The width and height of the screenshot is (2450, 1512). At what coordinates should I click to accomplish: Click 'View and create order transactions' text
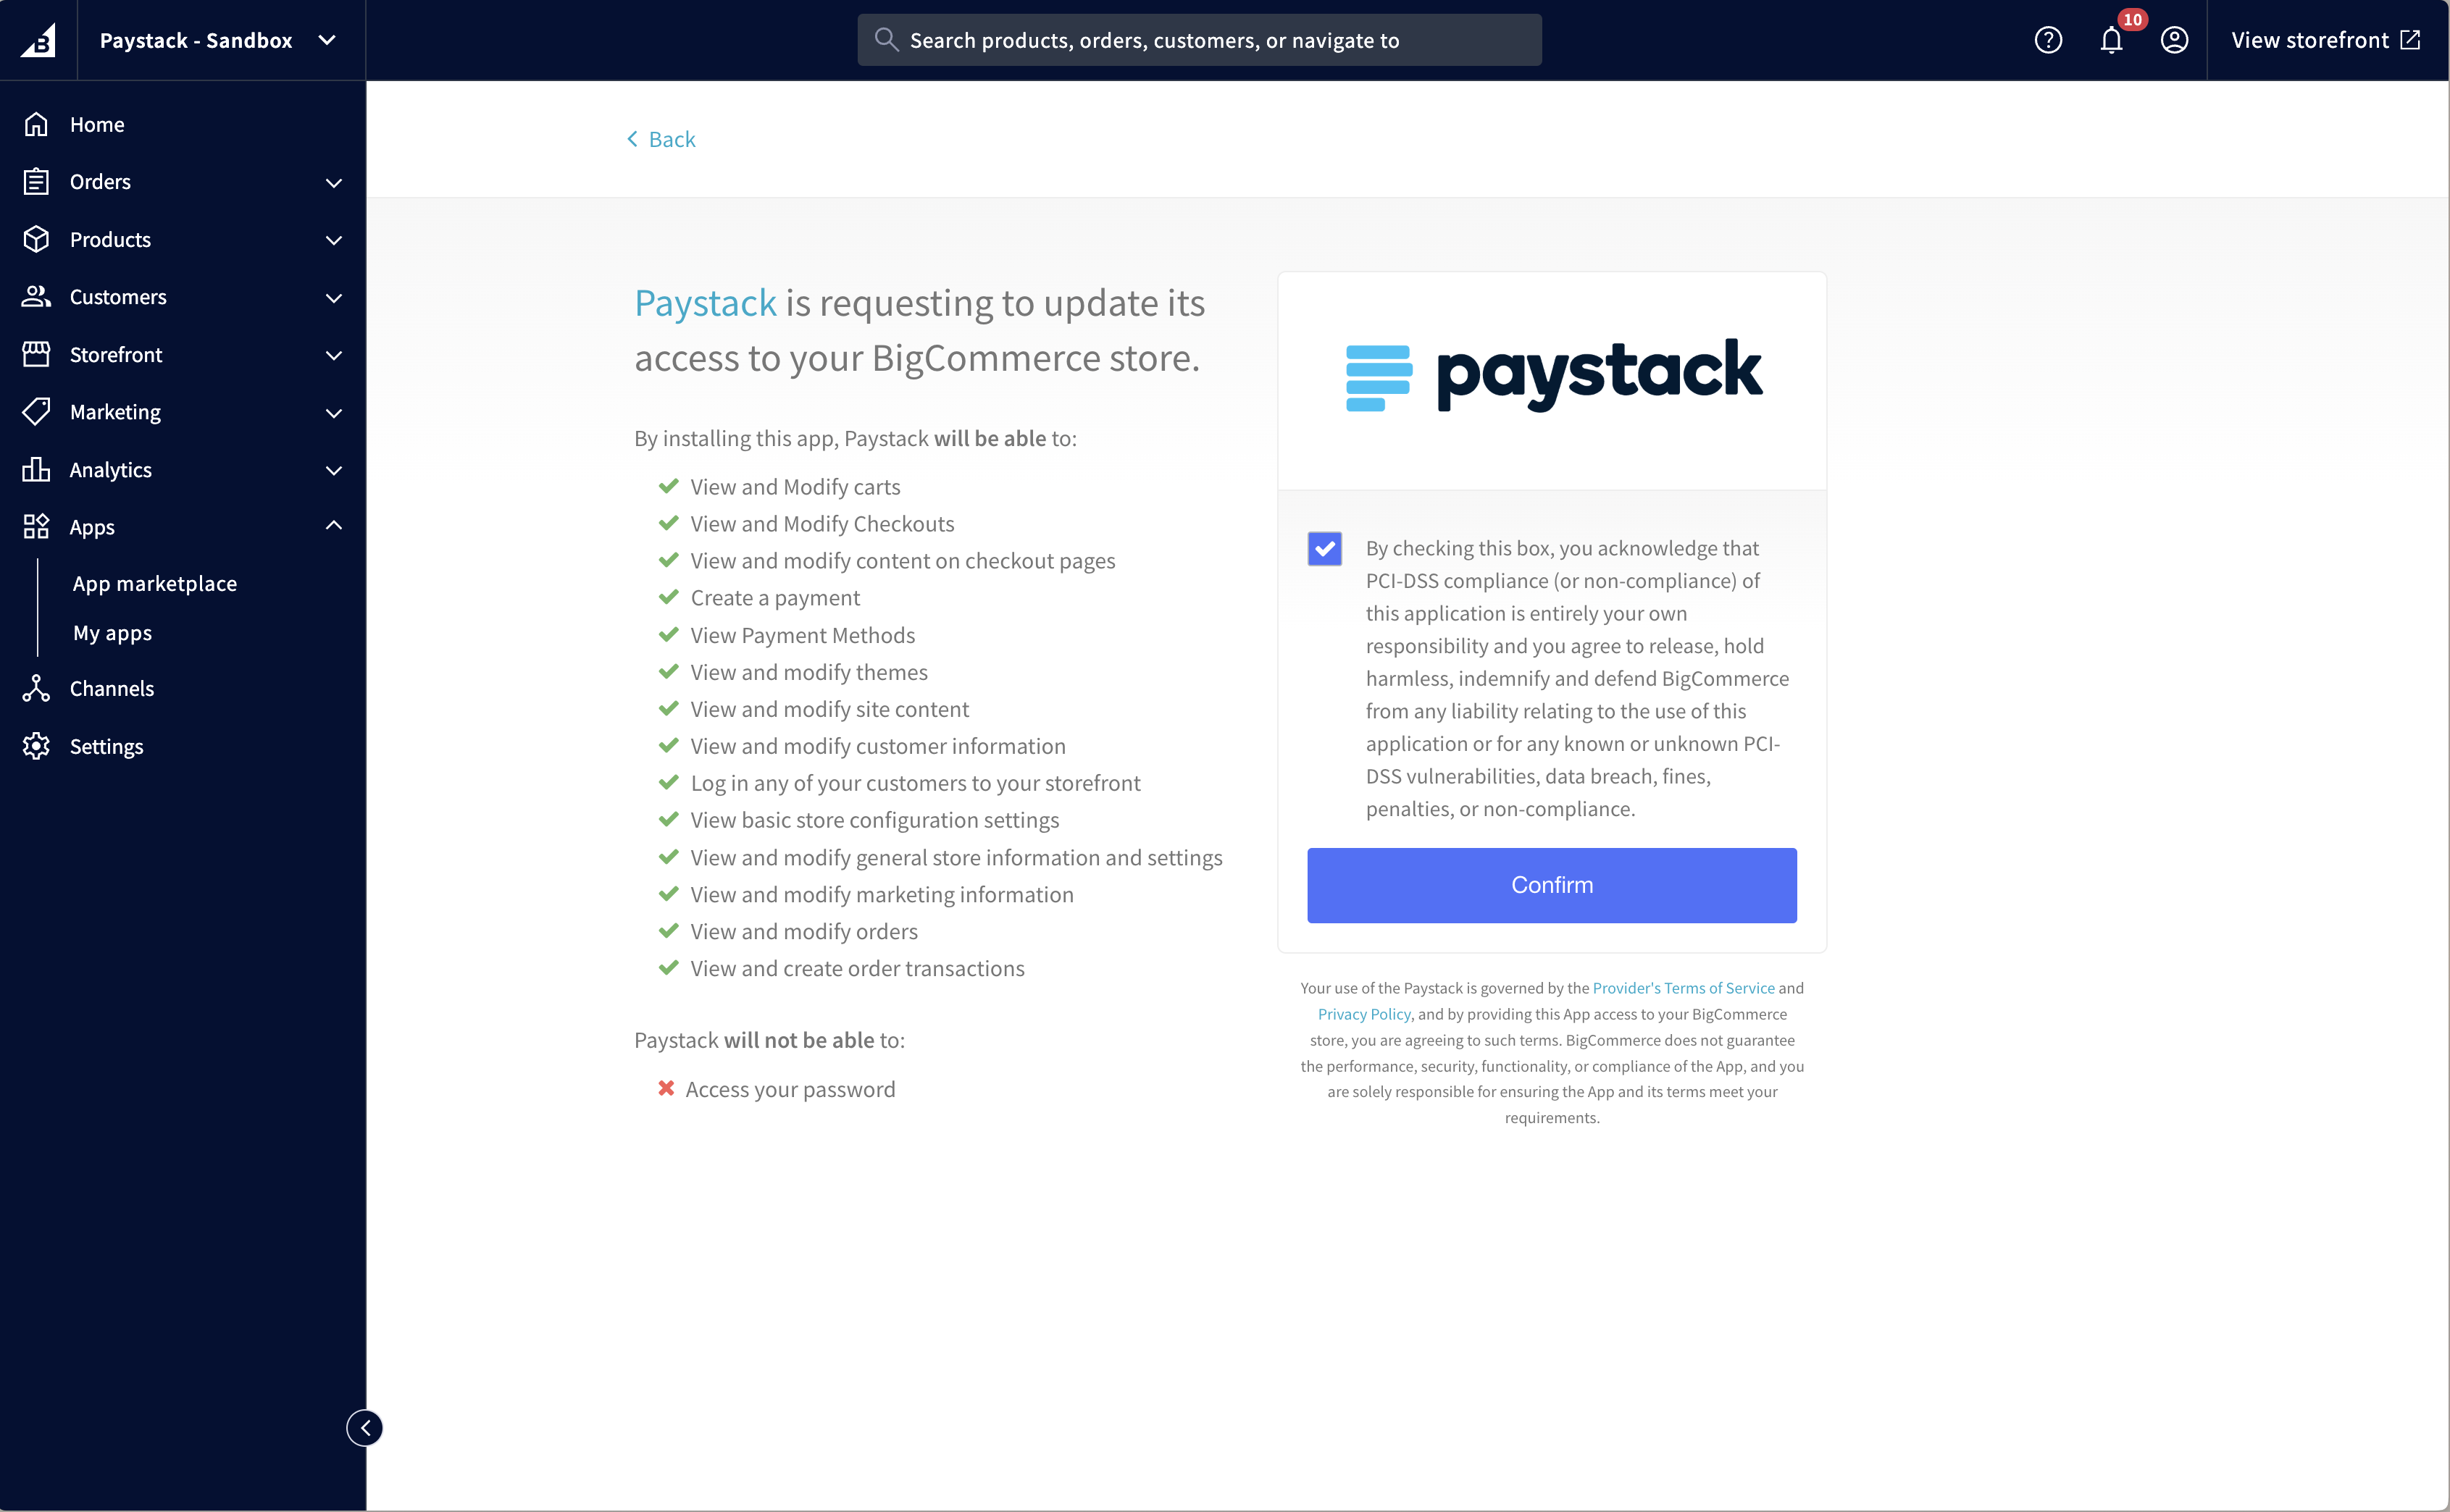point(857,968)
